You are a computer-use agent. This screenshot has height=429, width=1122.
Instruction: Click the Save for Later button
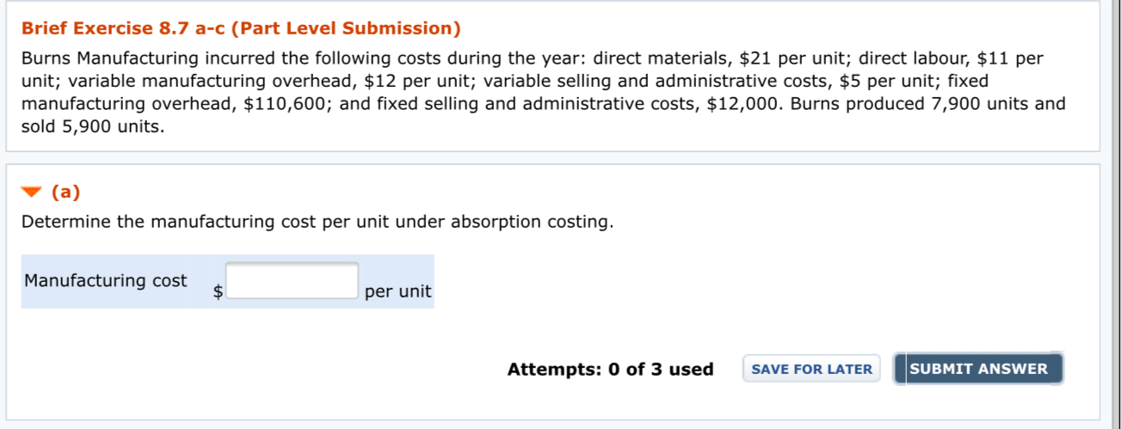coord(811,369)
